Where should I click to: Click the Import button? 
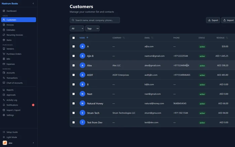pos(228,20)
